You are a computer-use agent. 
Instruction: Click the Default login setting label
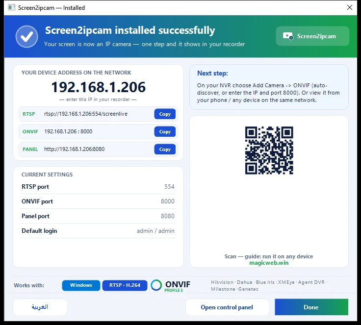[x=39, y=231]
